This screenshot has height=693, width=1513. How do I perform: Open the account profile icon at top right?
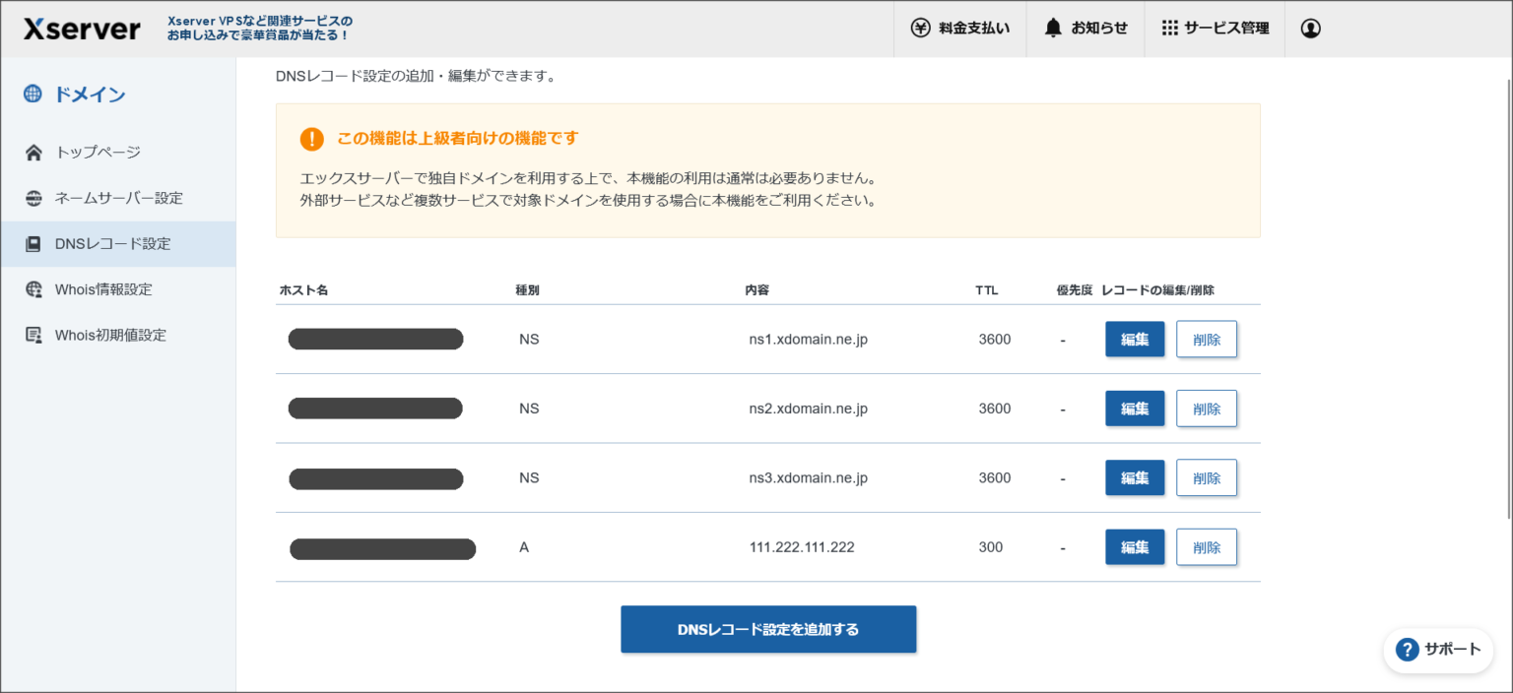tap(1310, 29)
